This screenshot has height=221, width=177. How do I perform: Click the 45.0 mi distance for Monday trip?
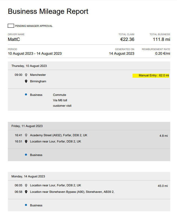163,186
